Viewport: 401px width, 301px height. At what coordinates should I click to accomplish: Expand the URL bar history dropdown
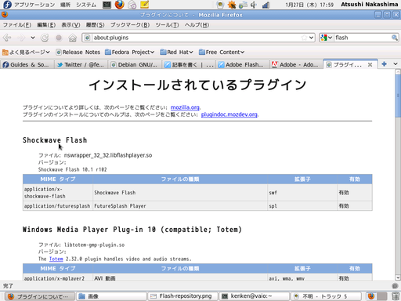coord(311,38)
